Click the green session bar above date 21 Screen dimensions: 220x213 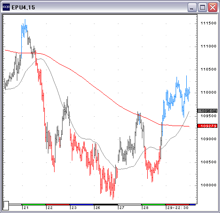point(34,205)
